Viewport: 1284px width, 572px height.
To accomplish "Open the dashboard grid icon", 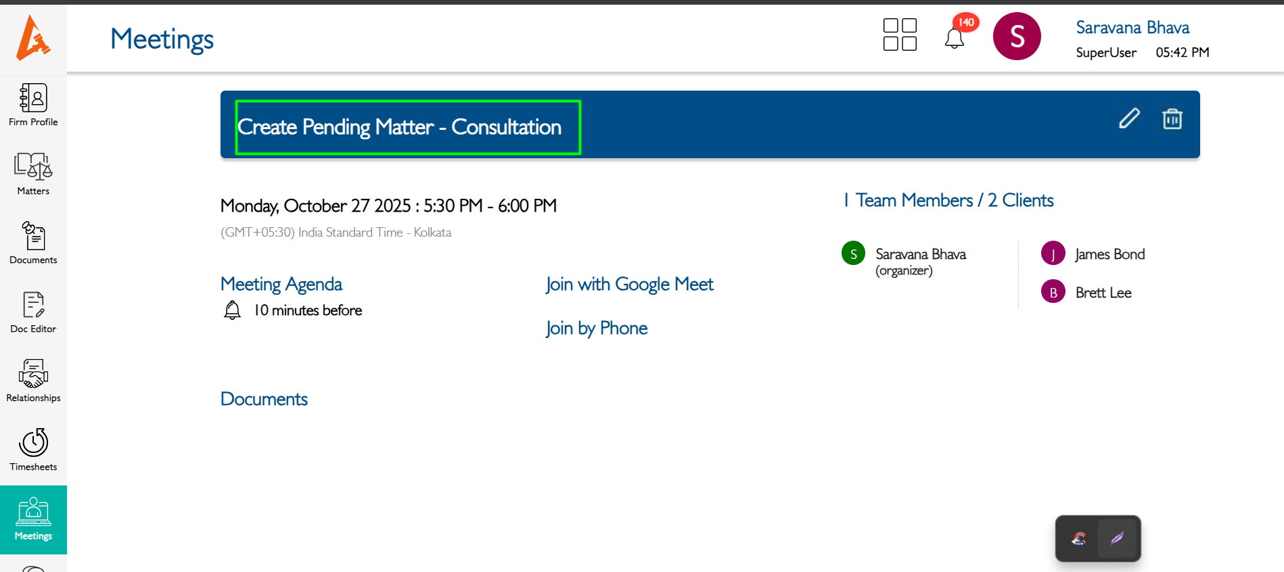I will click(x=900, y=34).
